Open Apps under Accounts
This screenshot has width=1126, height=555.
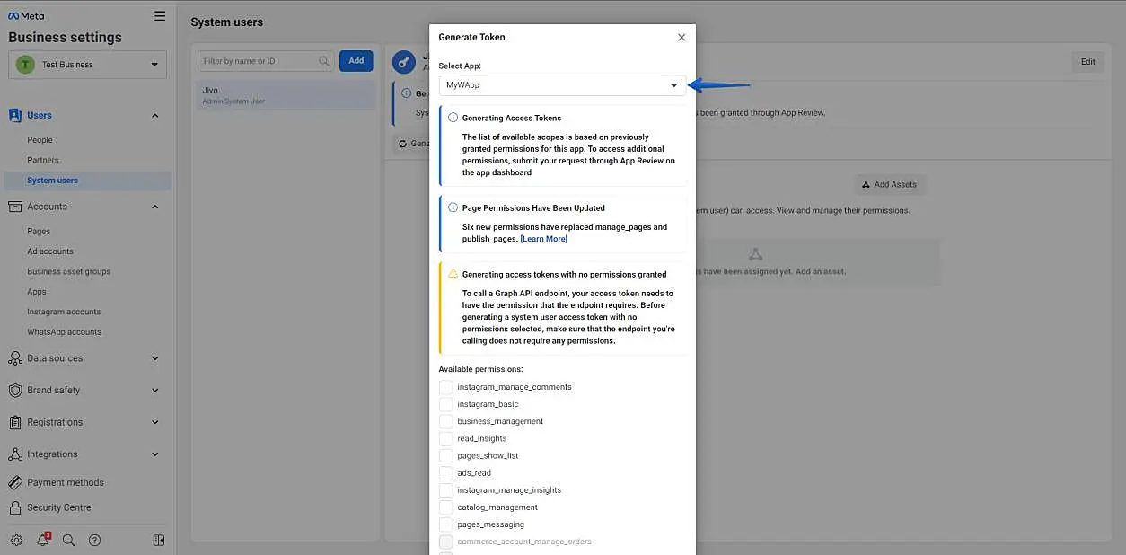pos(37,292)
